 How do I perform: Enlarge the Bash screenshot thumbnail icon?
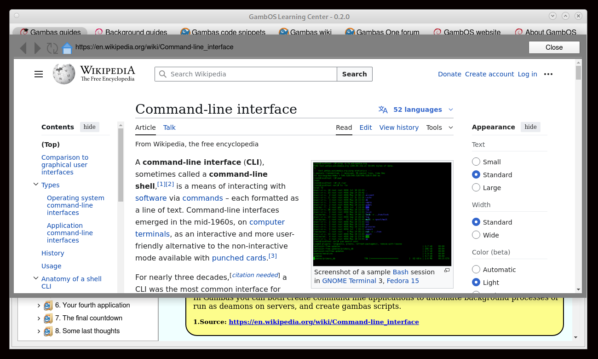pos(447,271)
